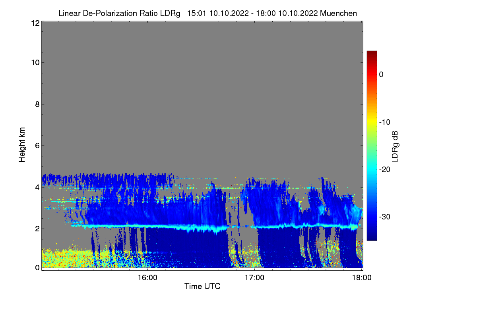Click the 8 km height tick label

tap(37, 104)
